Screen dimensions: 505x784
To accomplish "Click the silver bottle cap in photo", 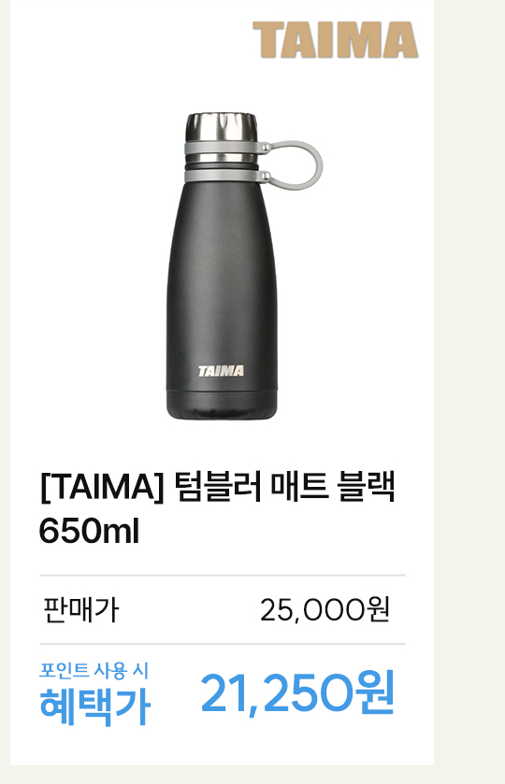I will pyautogui.click(x=222, y=127).
